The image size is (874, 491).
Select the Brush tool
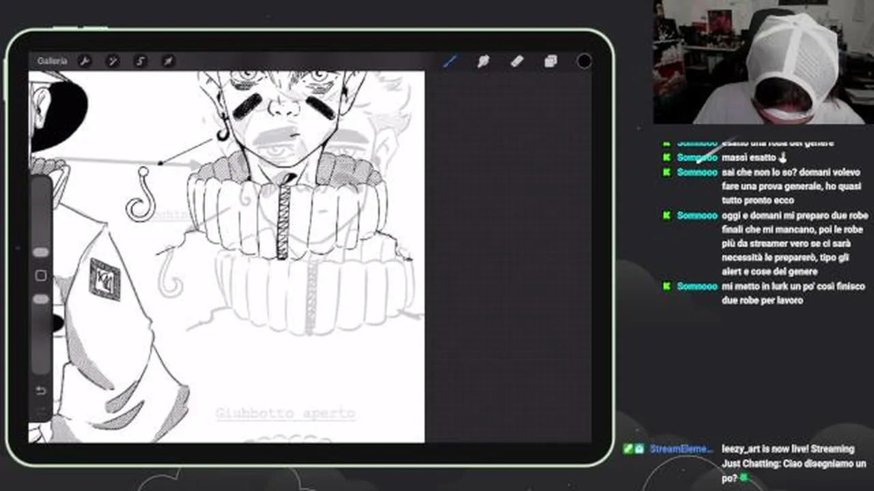pos(449,61)
